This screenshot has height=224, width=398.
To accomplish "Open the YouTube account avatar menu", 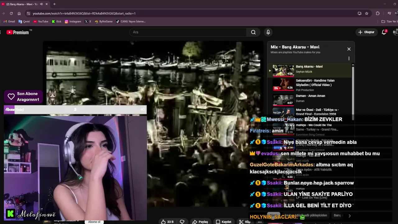I will coord(396,32).
